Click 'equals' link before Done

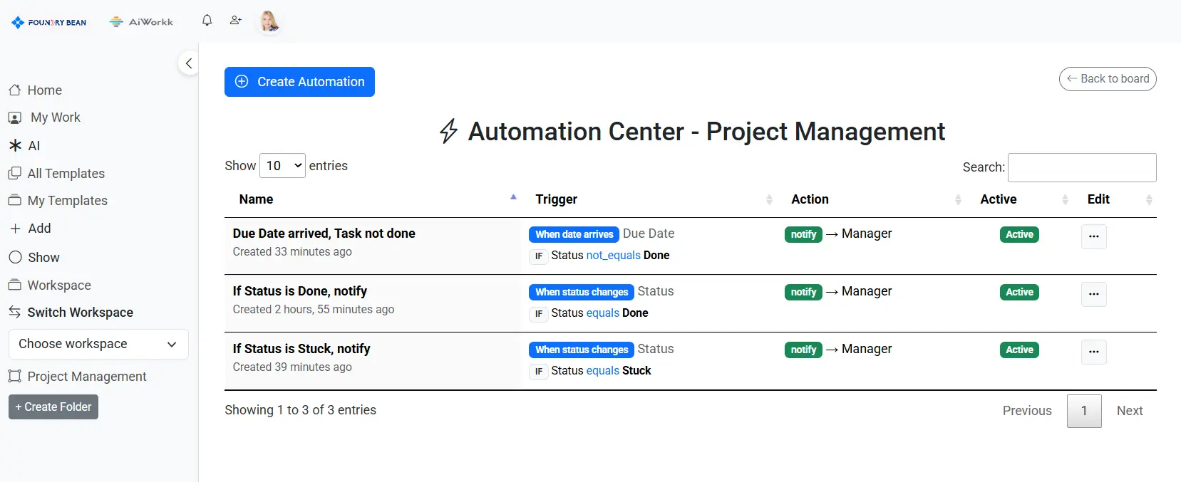602,313
